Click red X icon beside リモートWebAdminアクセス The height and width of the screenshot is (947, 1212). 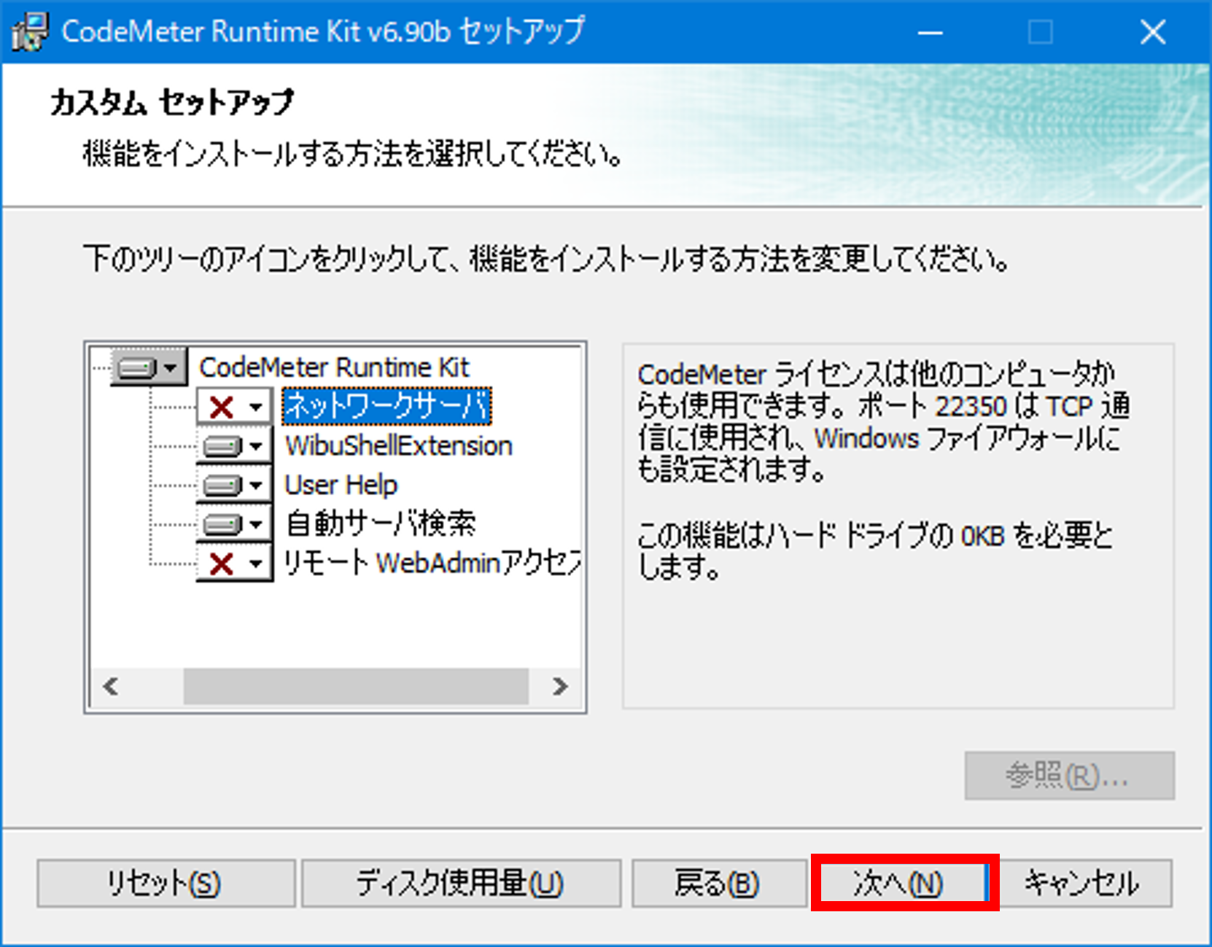coord(222,564)
